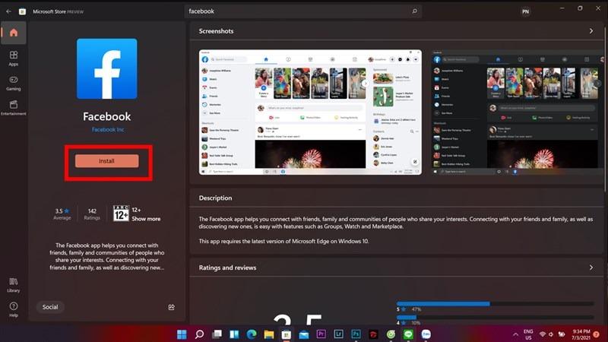The height and width of the screenshot is (342, 608).
Task: Install the Facebook app
Action: pos(106,161)
